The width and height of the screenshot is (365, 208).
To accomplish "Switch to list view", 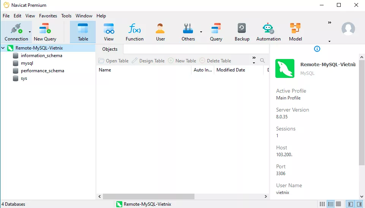I will [330, 204].
